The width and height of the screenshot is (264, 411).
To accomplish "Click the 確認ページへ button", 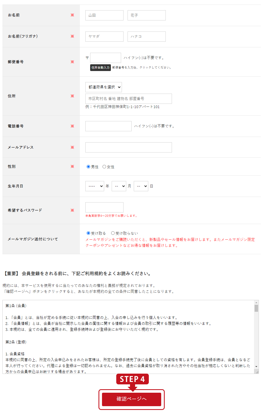I will (x=132, y=399).
